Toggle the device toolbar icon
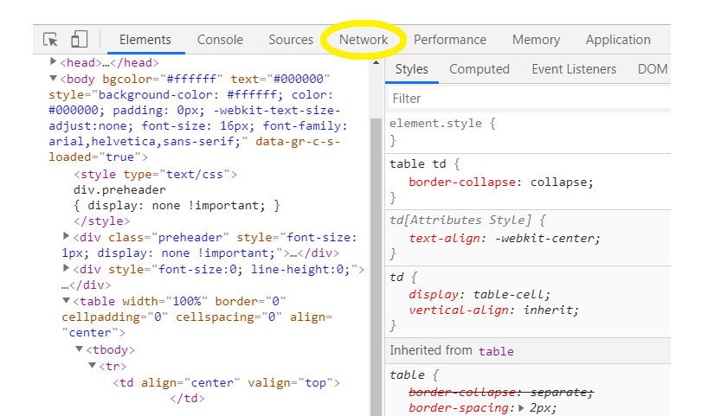721x416 pixels. 79,40
